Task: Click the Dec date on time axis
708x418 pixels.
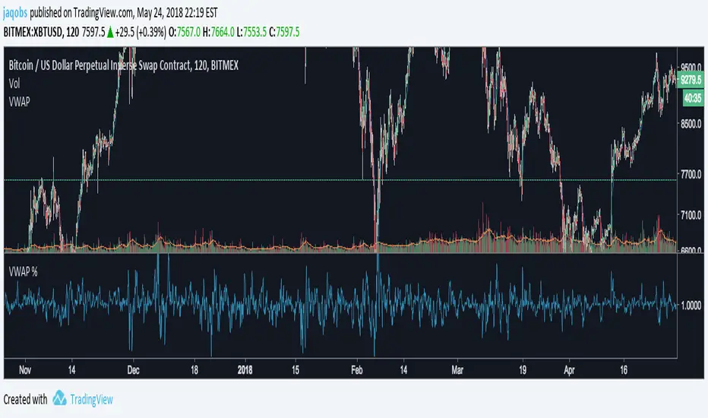Action: point(133,370)
